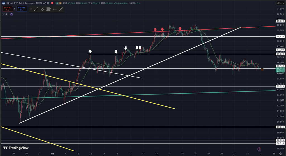Click the orange D marker on the chart

[262, 69]
